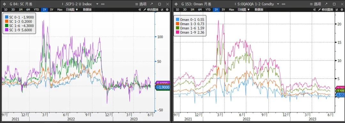Open security dropdown for .SCP1-2 U Index

[97, 4]
